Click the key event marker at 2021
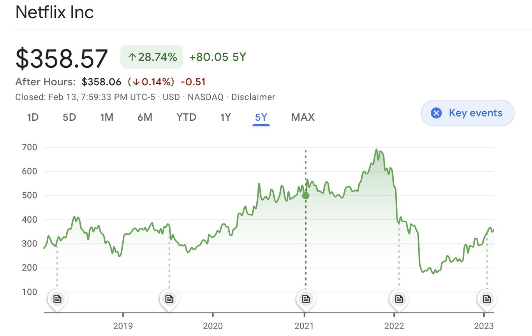Screen dimensions: 532x336 pos(306,299)
